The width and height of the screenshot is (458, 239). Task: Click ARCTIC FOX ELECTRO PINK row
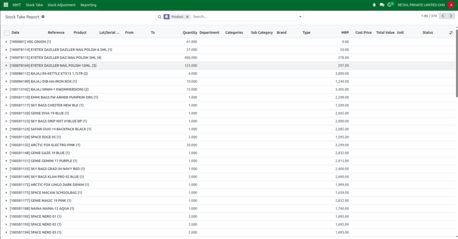pyautogui.click(x=228, y=145)
